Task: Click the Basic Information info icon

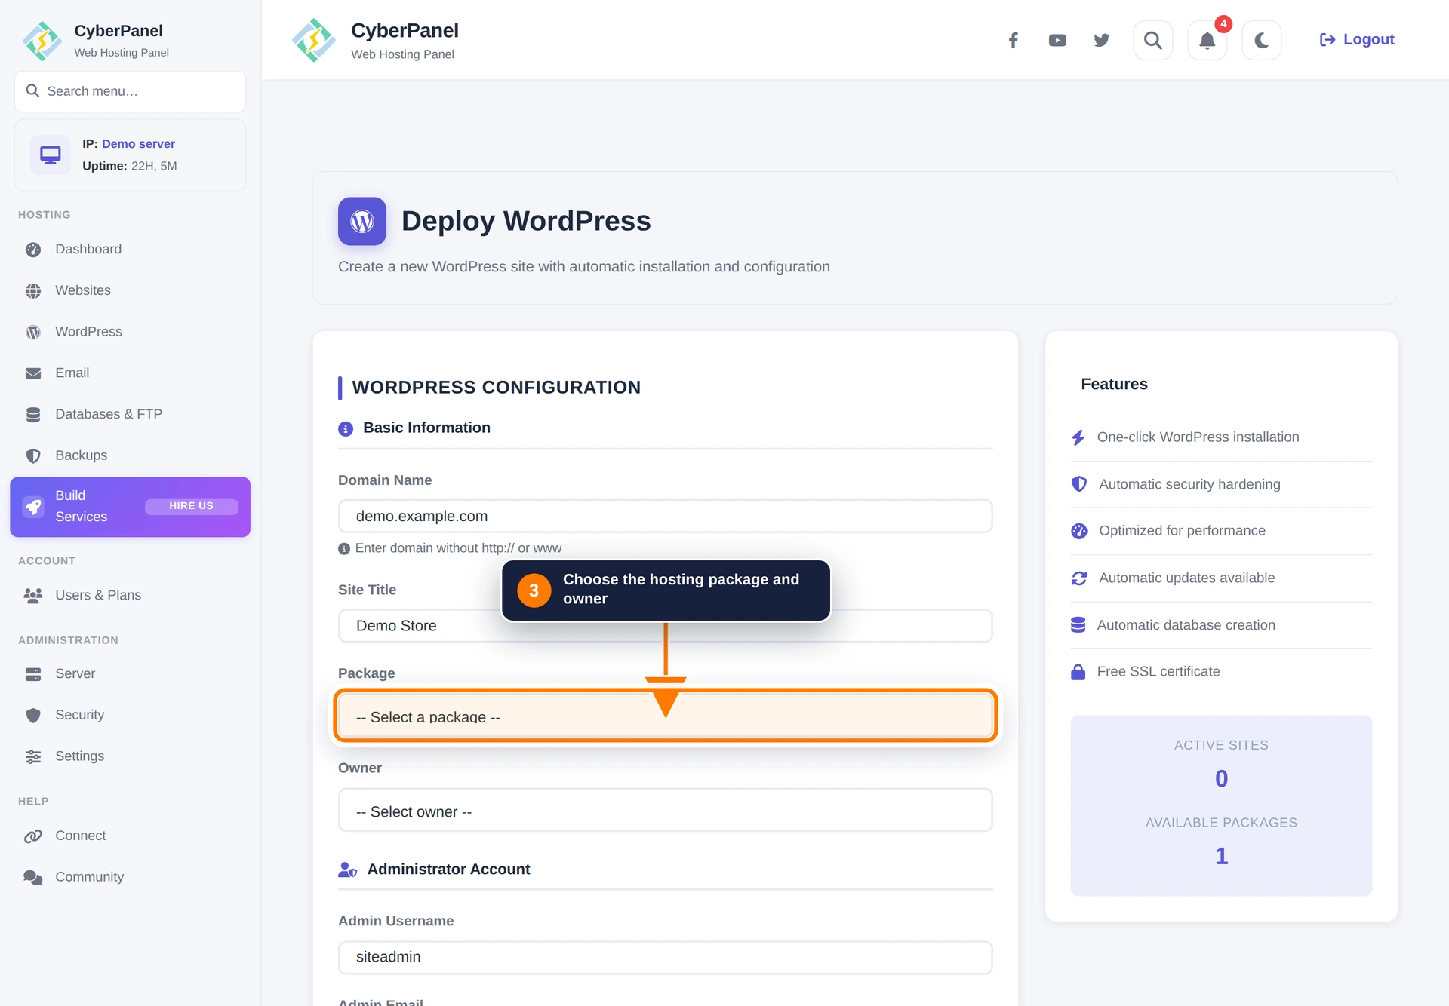Action: click(346, 429)
